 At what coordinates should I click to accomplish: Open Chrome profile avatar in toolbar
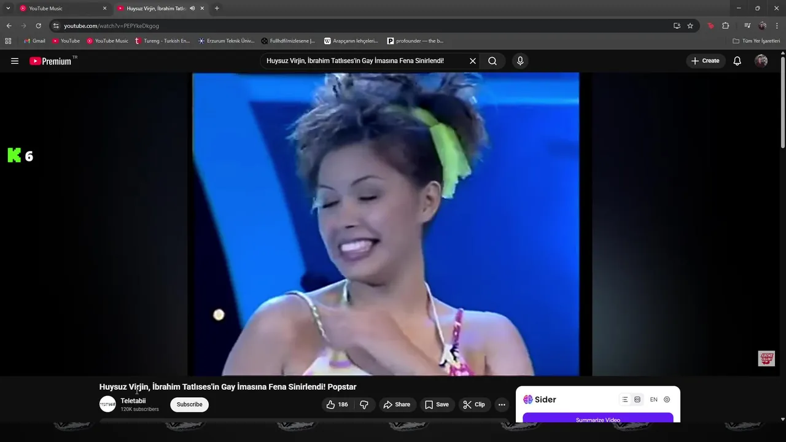point(763,26)
